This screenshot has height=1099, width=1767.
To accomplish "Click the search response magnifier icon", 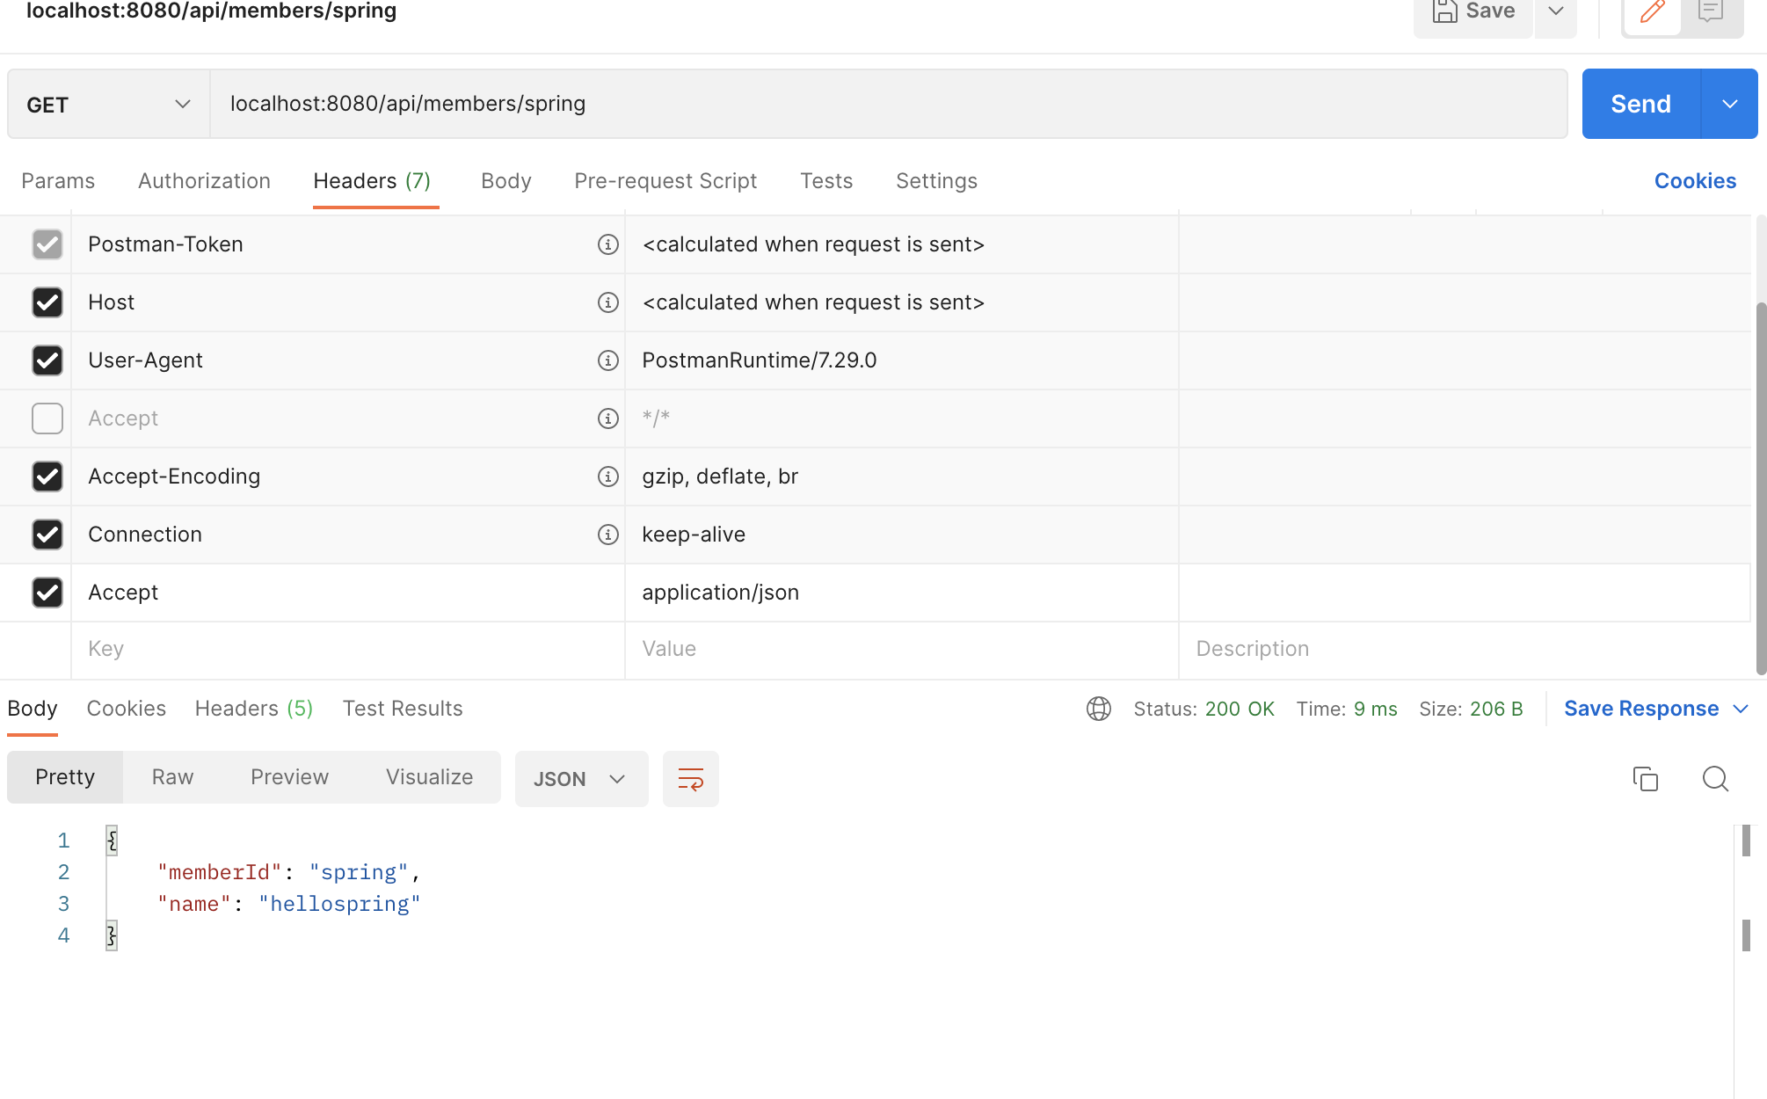I will [x=1715, y=779].
